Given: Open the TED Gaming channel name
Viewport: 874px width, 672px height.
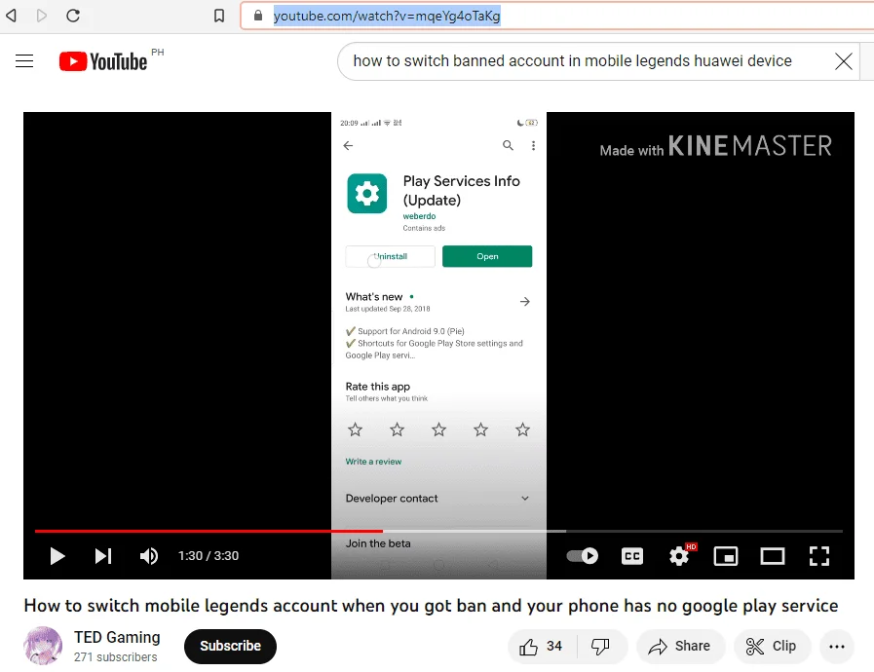Looking at the screenshot, I should 117,637.
